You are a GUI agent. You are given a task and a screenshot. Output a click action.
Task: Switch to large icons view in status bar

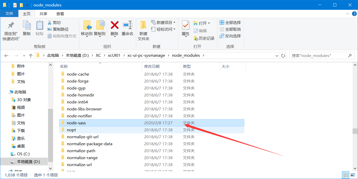352,175
